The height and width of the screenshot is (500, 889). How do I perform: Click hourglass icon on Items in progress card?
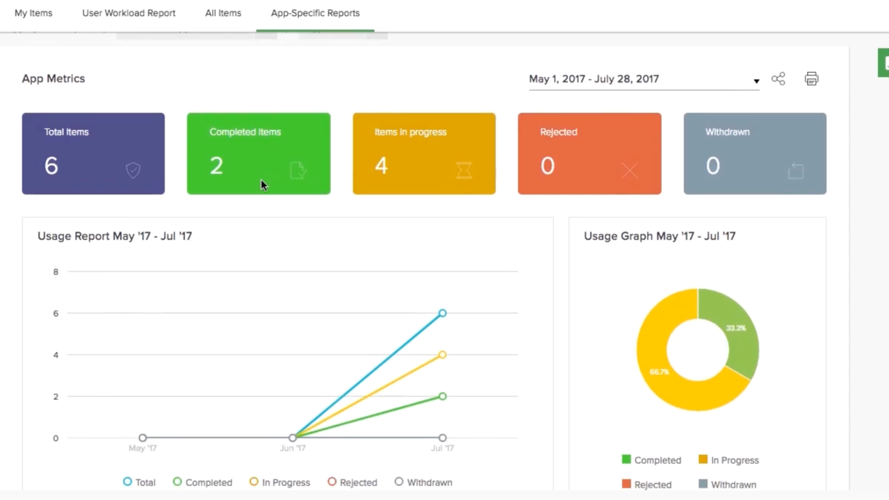[x=464, y=170]
